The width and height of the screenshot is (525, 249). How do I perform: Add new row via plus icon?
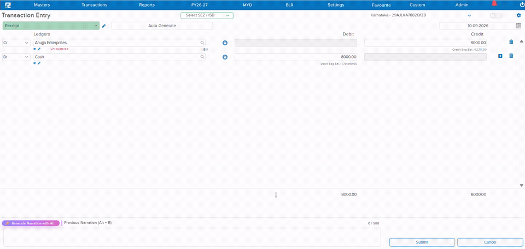click(x=500, y=56)
